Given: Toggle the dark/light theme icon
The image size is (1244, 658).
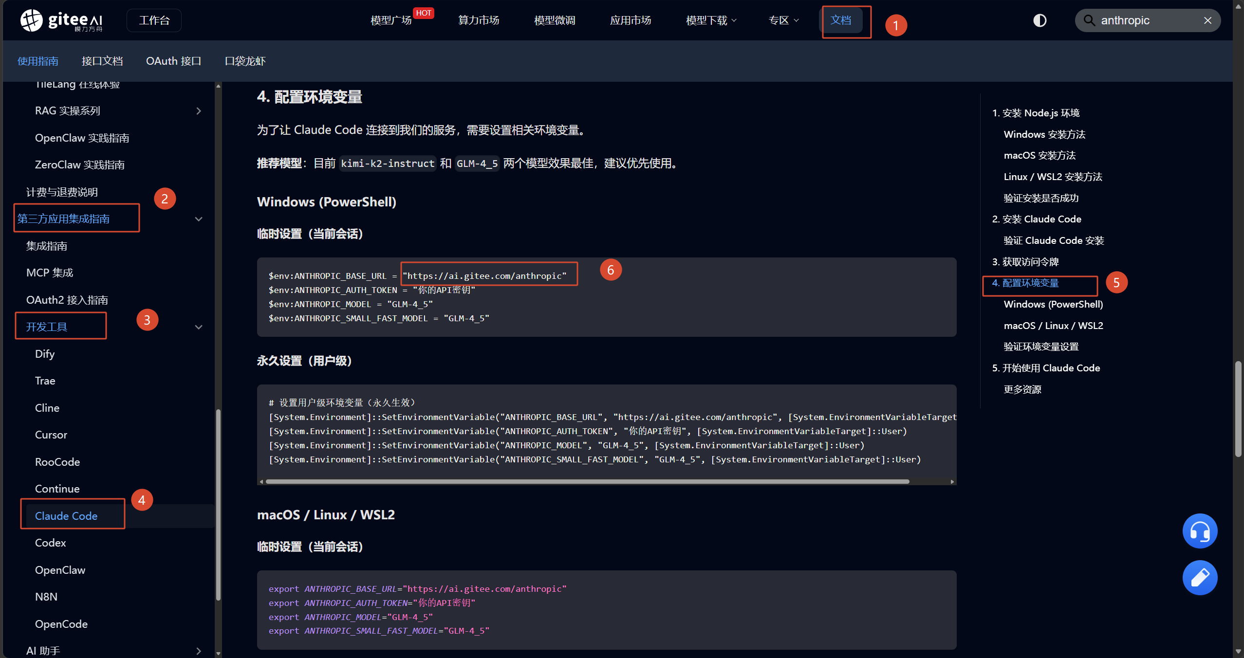Looking at the screenshot, I should 1040,20.
